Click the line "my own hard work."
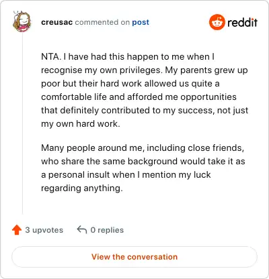This screenshot has height=279, width=269. tap(81, 123)
